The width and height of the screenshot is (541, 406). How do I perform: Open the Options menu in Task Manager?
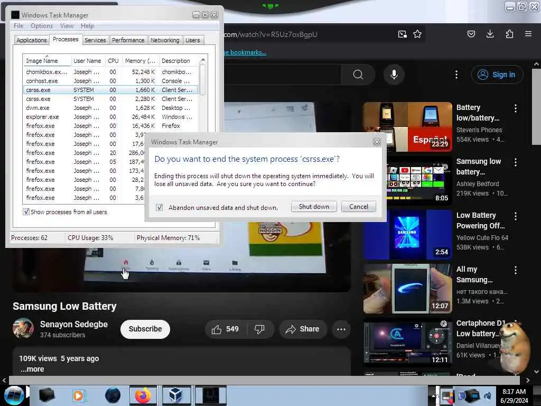click(42, 26)
